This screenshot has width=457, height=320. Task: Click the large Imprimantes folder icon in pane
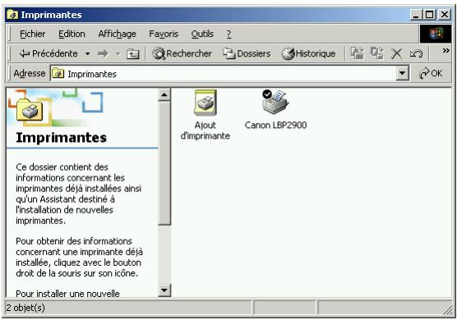coord(30,111)
